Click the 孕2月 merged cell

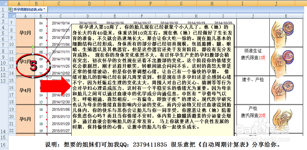point(25,33)
